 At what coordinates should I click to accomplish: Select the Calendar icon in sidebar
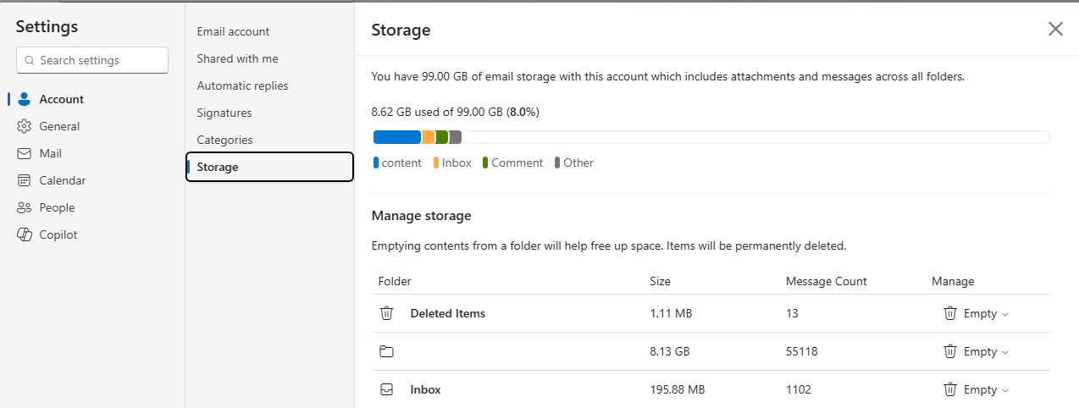25,180
